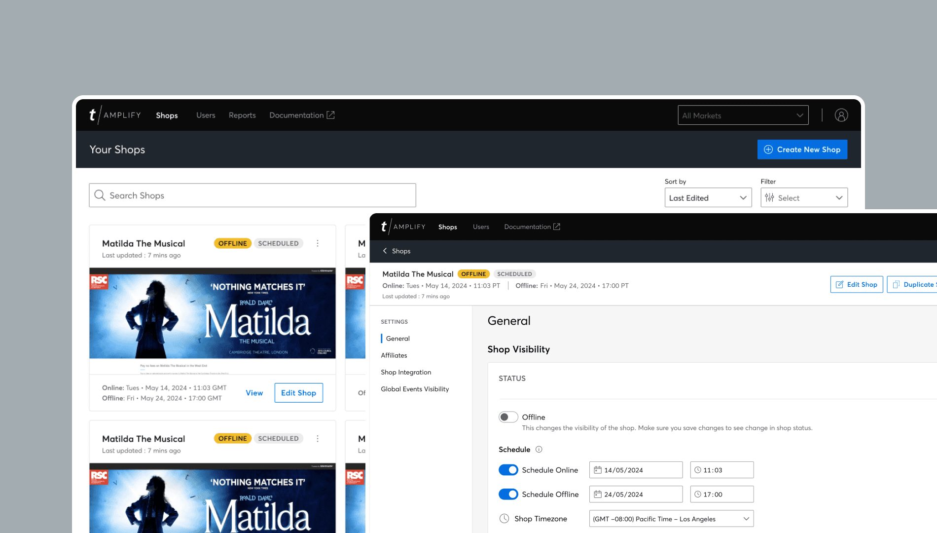Click the filter sliders icon in Filter select
This screenshot has width=937, height=533.
[769, 198]
